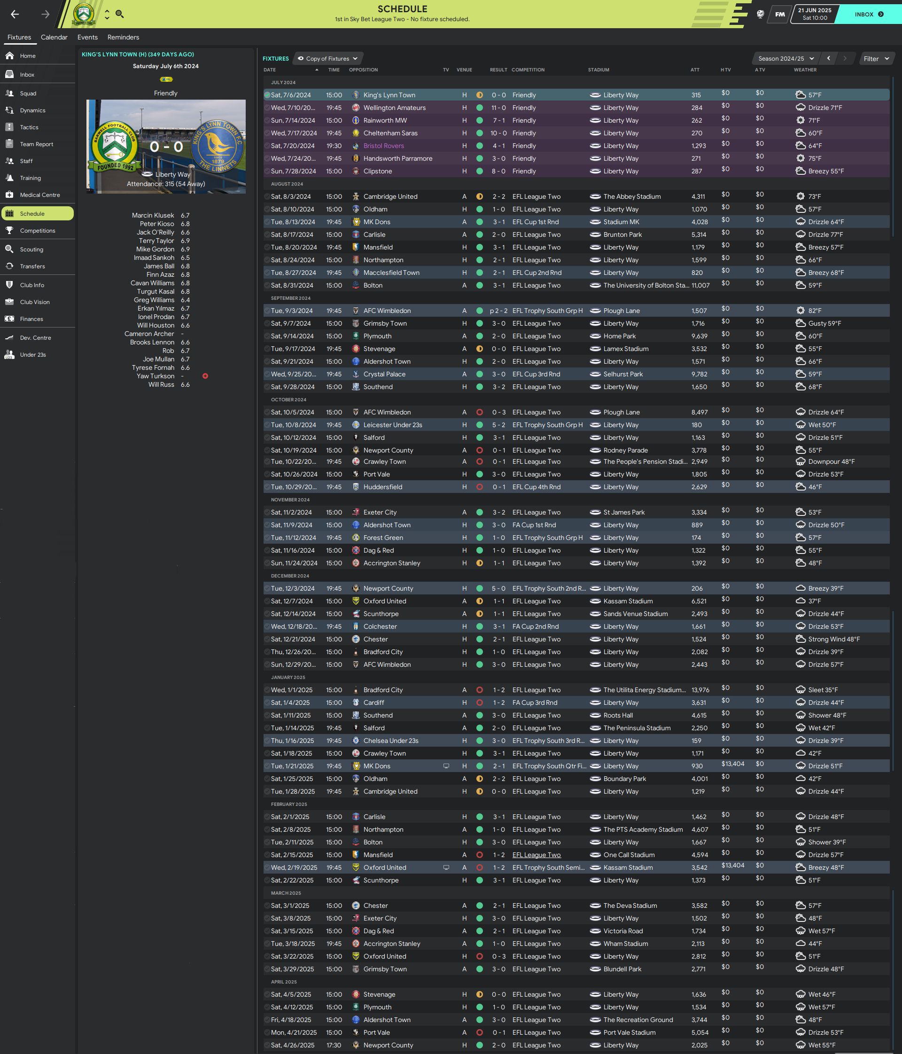
Task: Open the Staff sidebar icon
Action: point(9,161)
